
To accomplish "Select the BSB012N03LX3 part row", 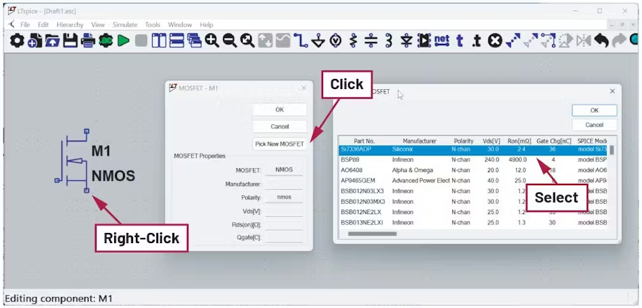I will pos(474,191).
